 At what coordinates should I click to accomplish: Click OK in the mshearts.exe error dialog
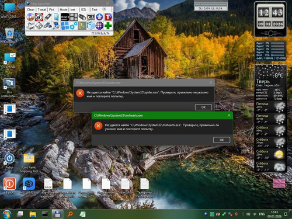pos(221,140)
